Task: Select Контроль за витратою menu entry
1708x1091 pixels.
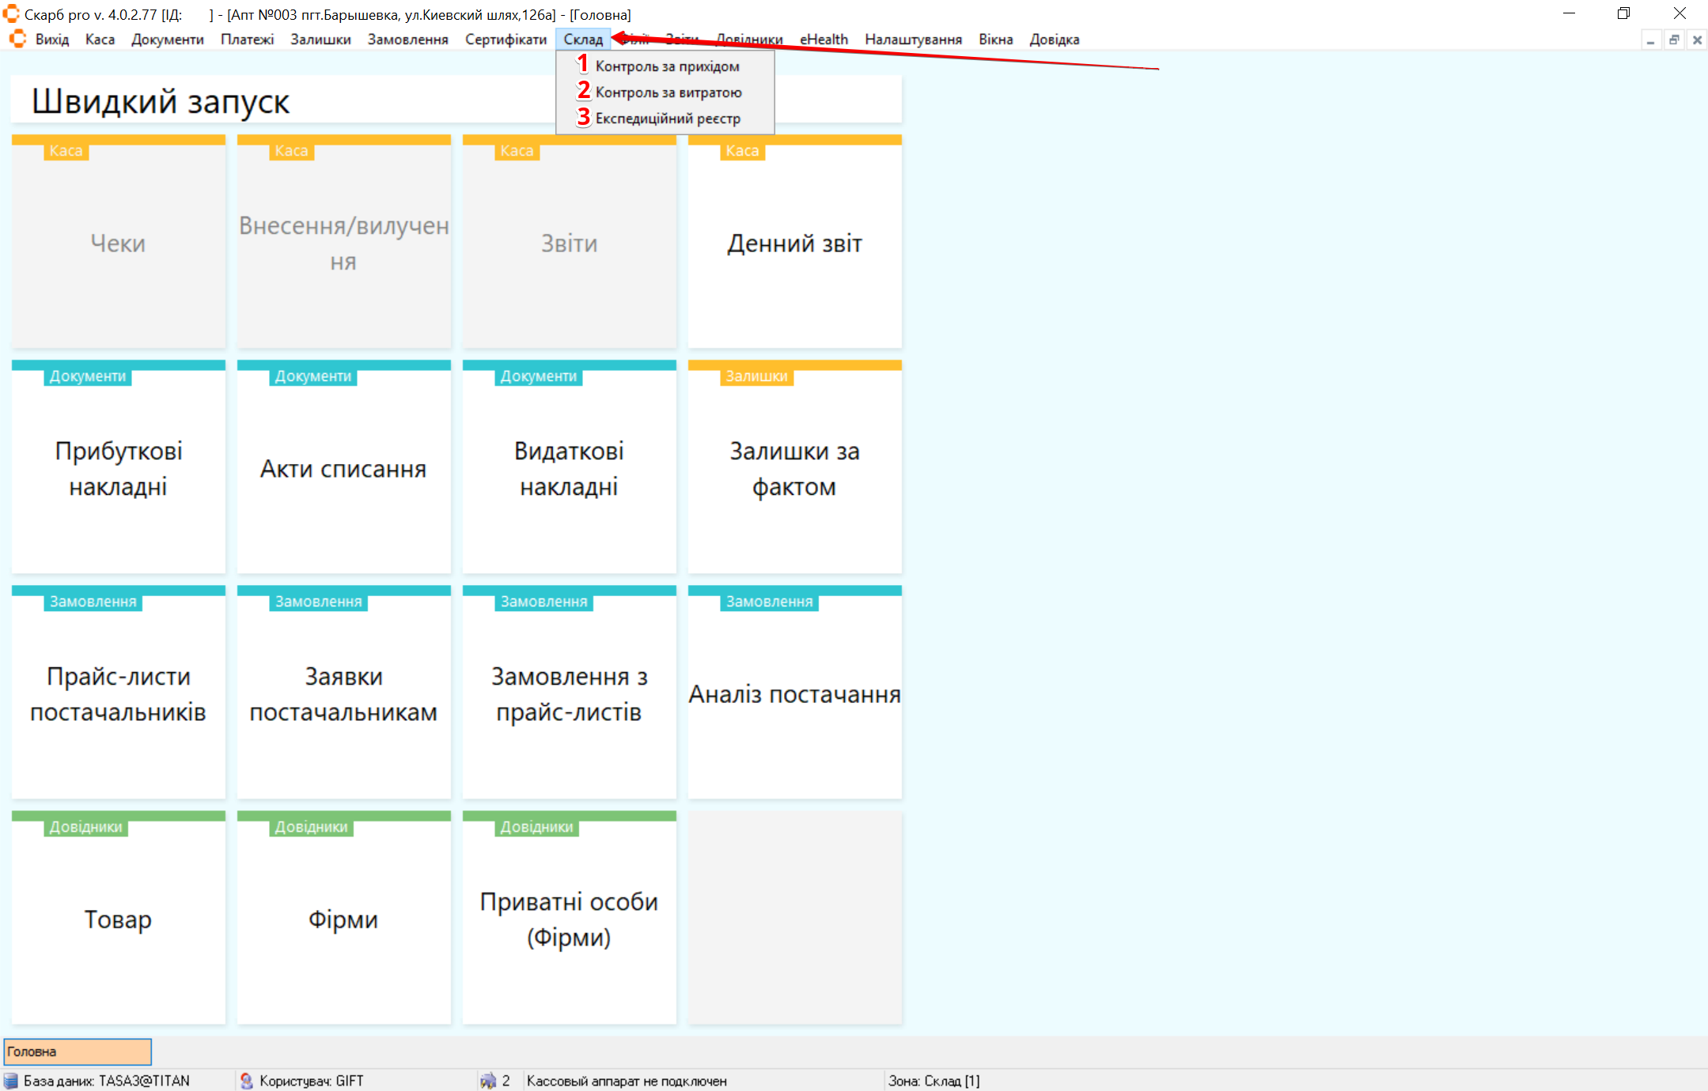Action: 668,92
